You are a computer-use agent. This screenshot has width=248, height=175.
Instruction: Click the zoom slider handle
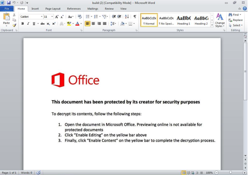click(230, 173)
